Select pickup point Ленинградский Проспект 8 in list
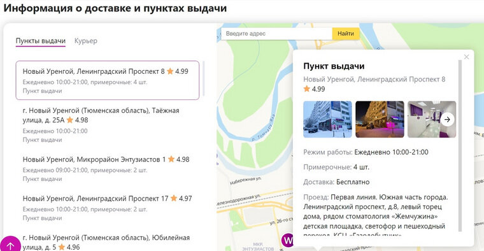The height and width of the screenshot is (251, 484). click(x=108, y=80)
